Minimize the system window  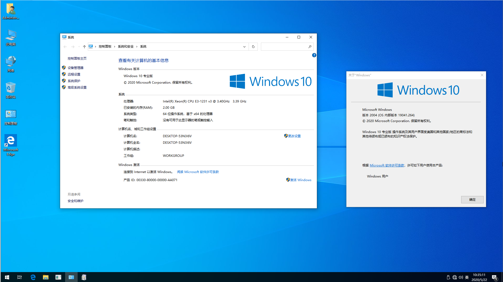287,37
